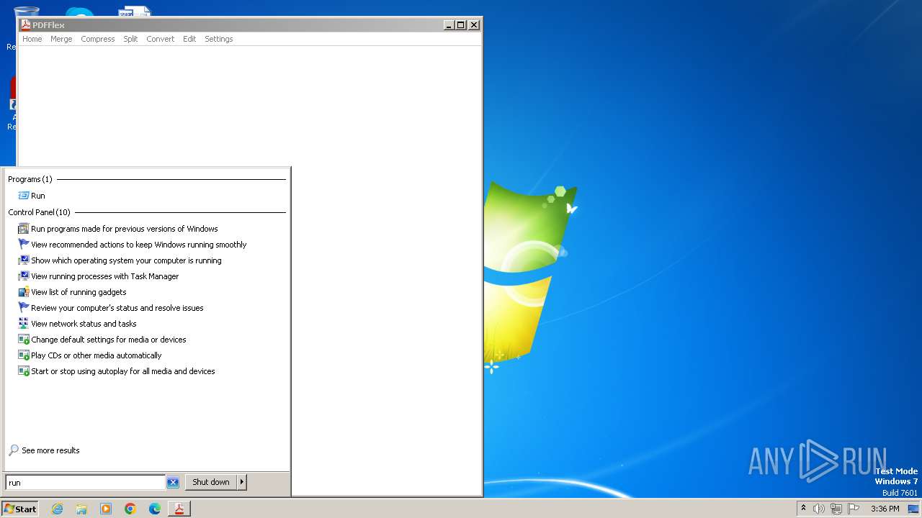Click icon beside View list of running gadgets
922x518 pixels.
[23, 292]
